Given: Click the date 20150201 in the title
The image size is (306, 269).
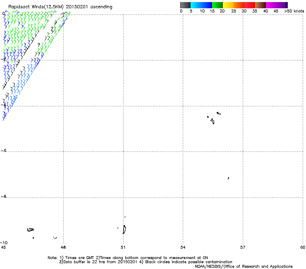Looking at the screenshot, I should (77, 7).
